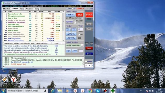
Task: Toggle the Hints checkbox
Action: (x=88, y=9)
